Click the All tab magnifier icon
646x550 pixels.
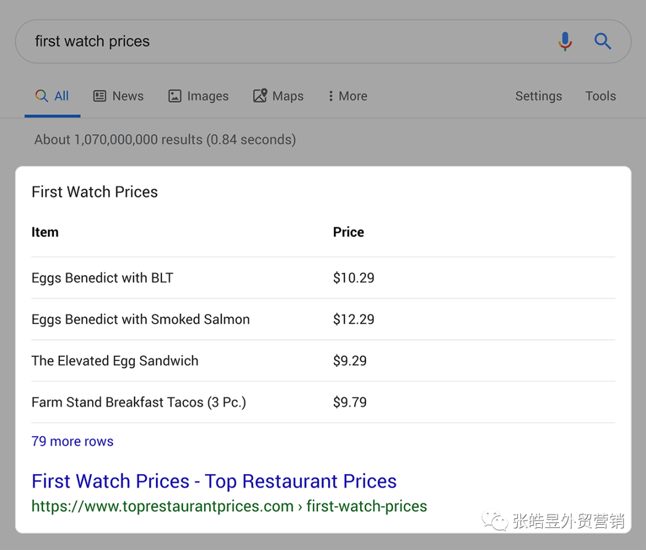click(41, 96)
